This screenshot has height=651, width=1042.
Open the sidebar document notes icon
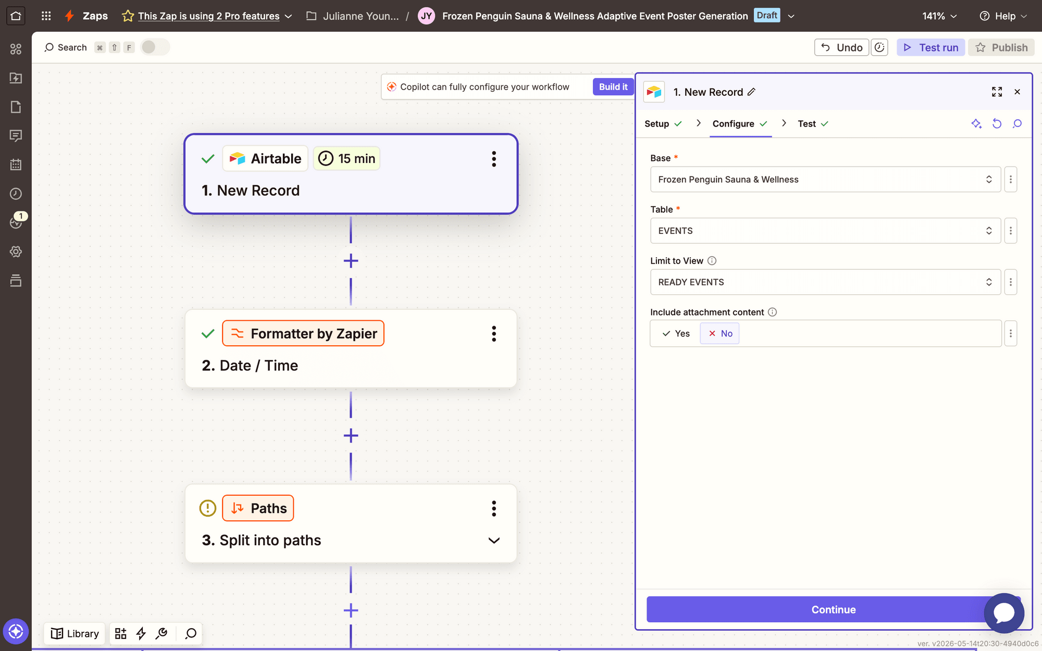click(16, 107)
